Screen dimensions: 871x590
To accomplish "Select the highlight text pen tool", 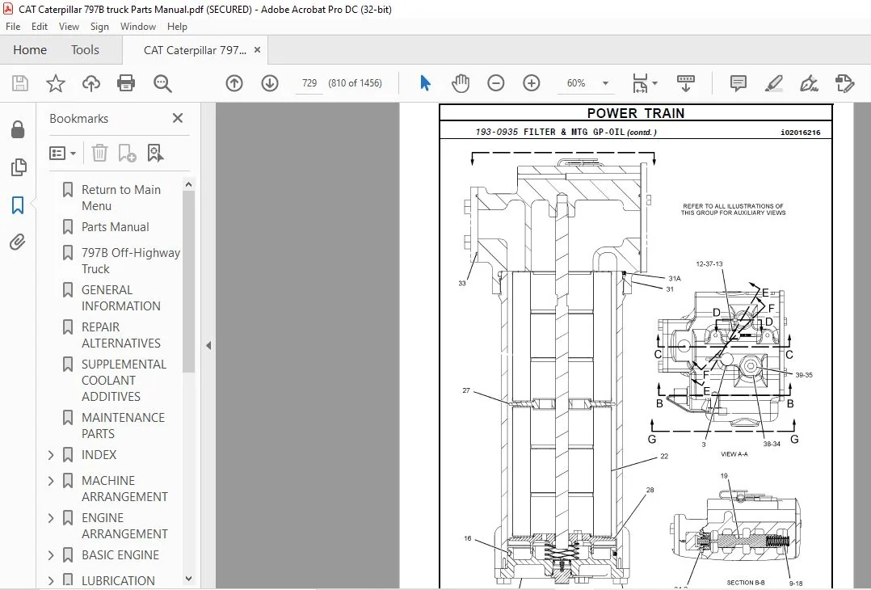I will click(774, 83).
